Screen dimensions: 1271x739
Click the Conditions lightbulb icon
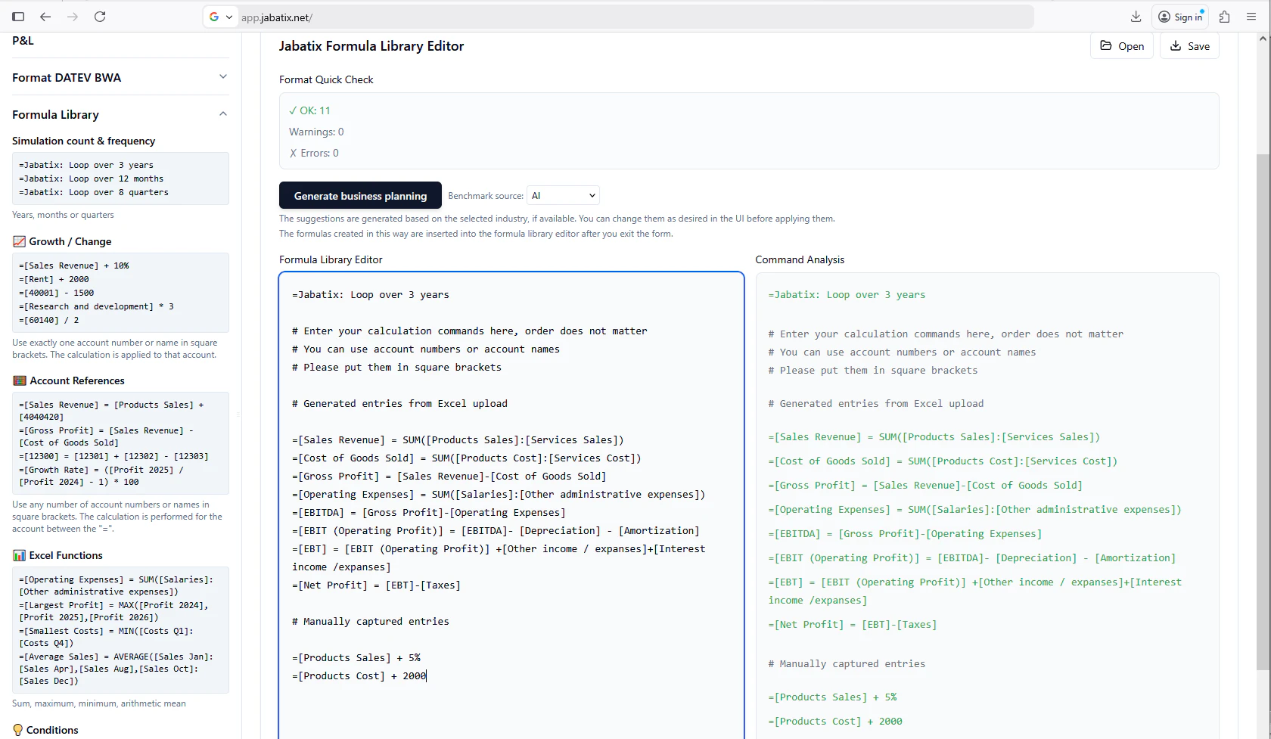click(x=18, y=730)
